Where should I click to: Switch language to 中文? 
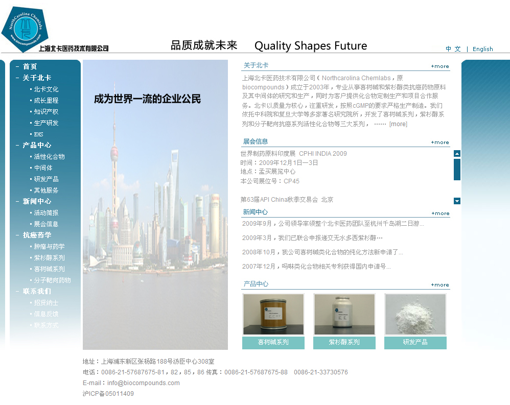(x=453, y=49)
